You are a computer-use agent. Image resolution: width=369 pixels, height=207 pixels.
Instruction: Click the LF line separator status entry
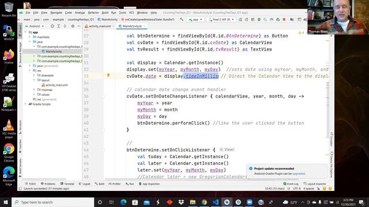click(289, 189)
